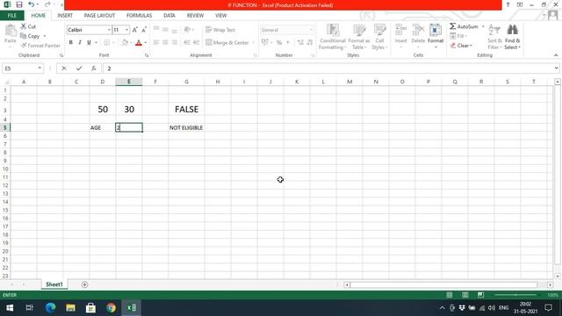Image resolution: width=562 pixels, height=316 pixels.
Task: Open Conditional Formatting menu
Action: point(333,37)
